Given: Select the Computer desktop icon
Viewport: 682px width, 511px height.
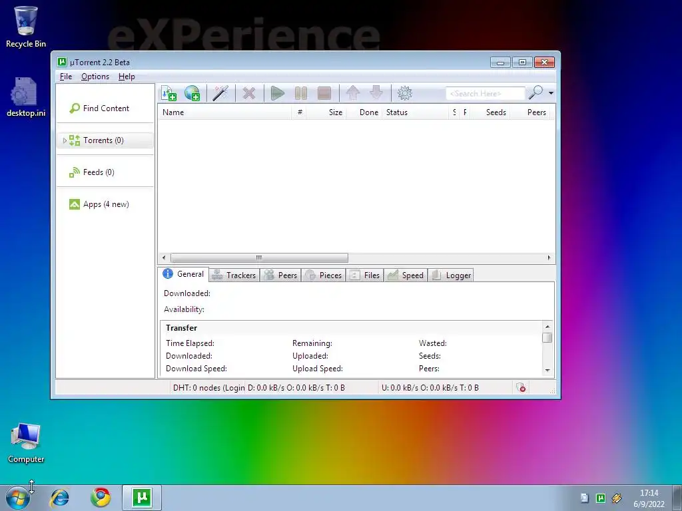Looking at the screenshot, I should (26, 443).
